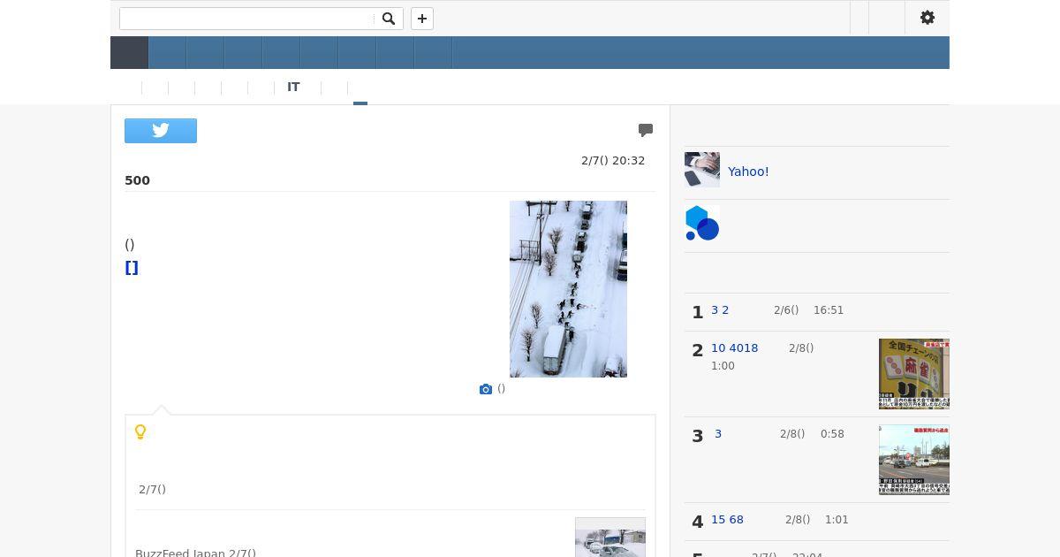Viewport: 1060px width, 557px height.
Task: Click the "2/8() 1:01" ranking timestamp
Action: click(x=817, y=520)
